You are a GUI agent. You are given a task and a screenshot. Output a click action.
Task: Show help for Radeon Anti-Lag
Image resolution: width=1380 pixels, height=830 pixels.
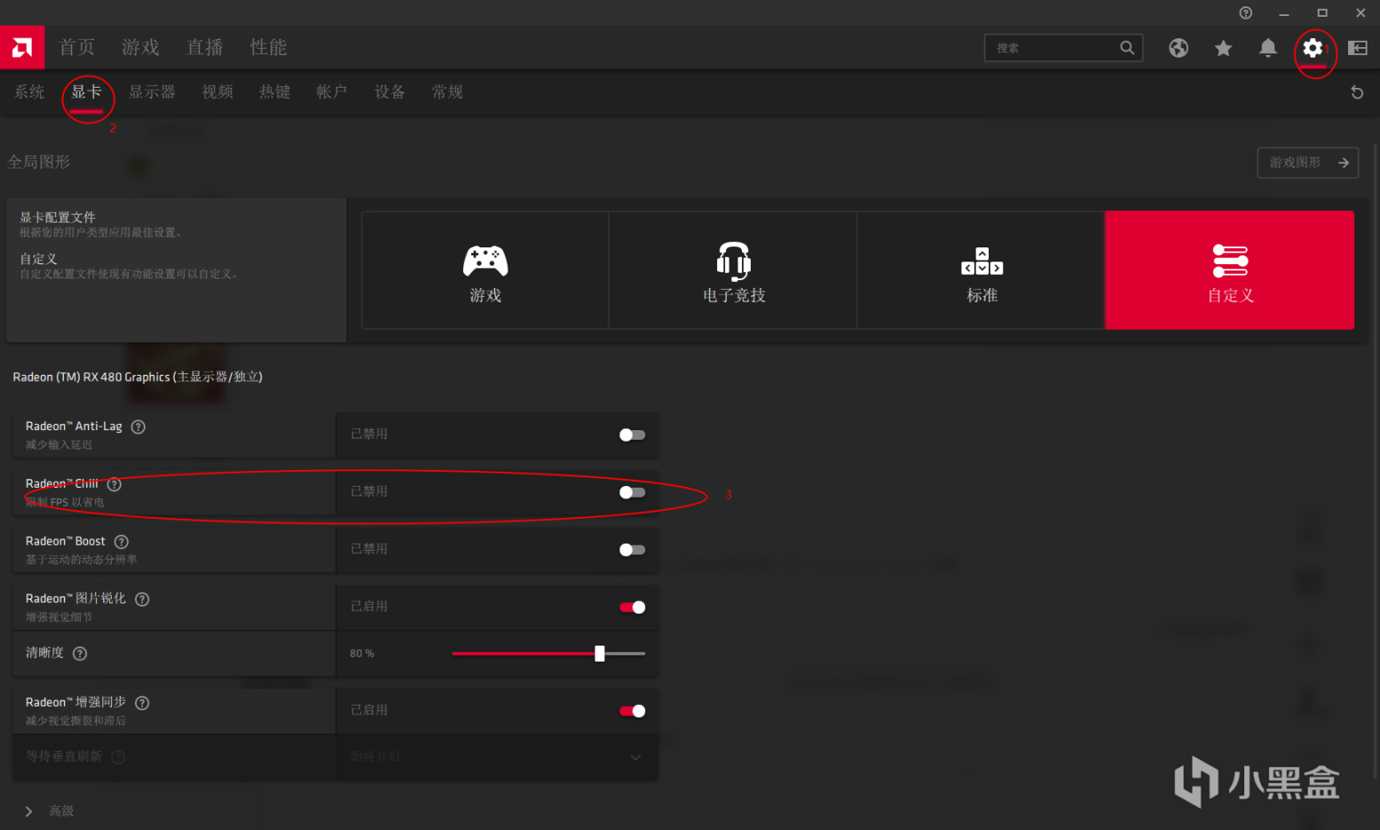tap(138, 427)
